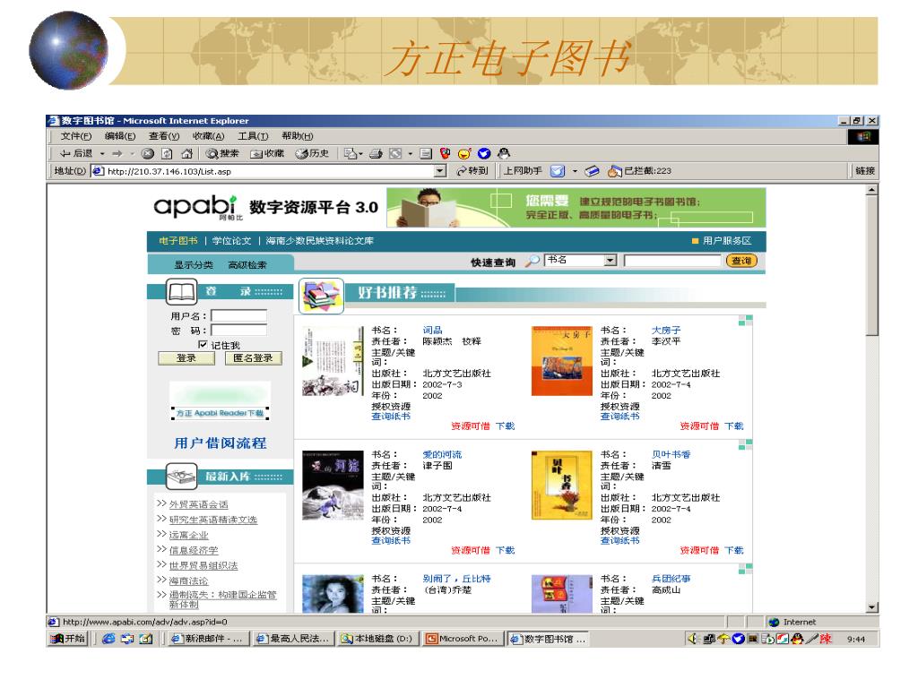This screenshot has width=918, height=688.
Task: Click the 大房子 book cover thumbnail
Action: 562,362
